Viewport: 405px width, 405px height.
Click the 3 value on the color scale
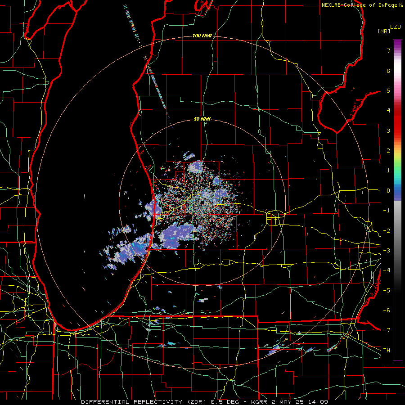tap(388, 130)
